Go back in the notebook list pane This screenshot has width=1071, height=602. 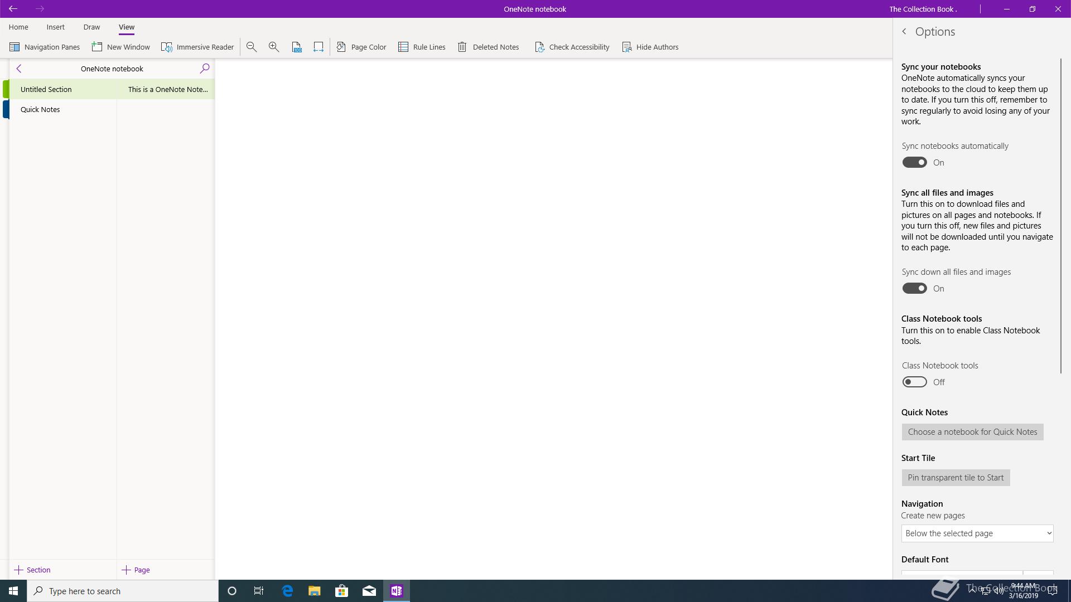click(19, 69)
